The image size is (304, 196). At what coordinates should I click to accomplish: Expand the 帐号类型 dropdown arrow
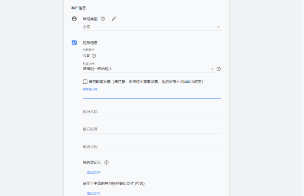[218, 27]
